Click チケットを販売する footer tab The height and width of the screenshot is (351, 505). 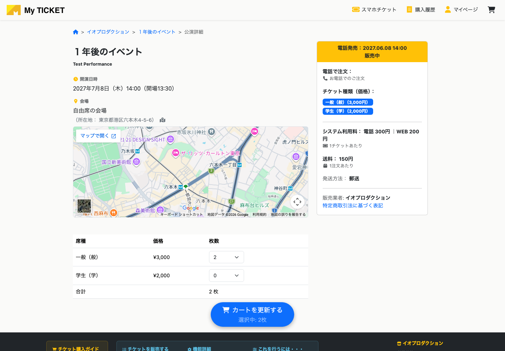pyautogui.click(x=145, y=349)
